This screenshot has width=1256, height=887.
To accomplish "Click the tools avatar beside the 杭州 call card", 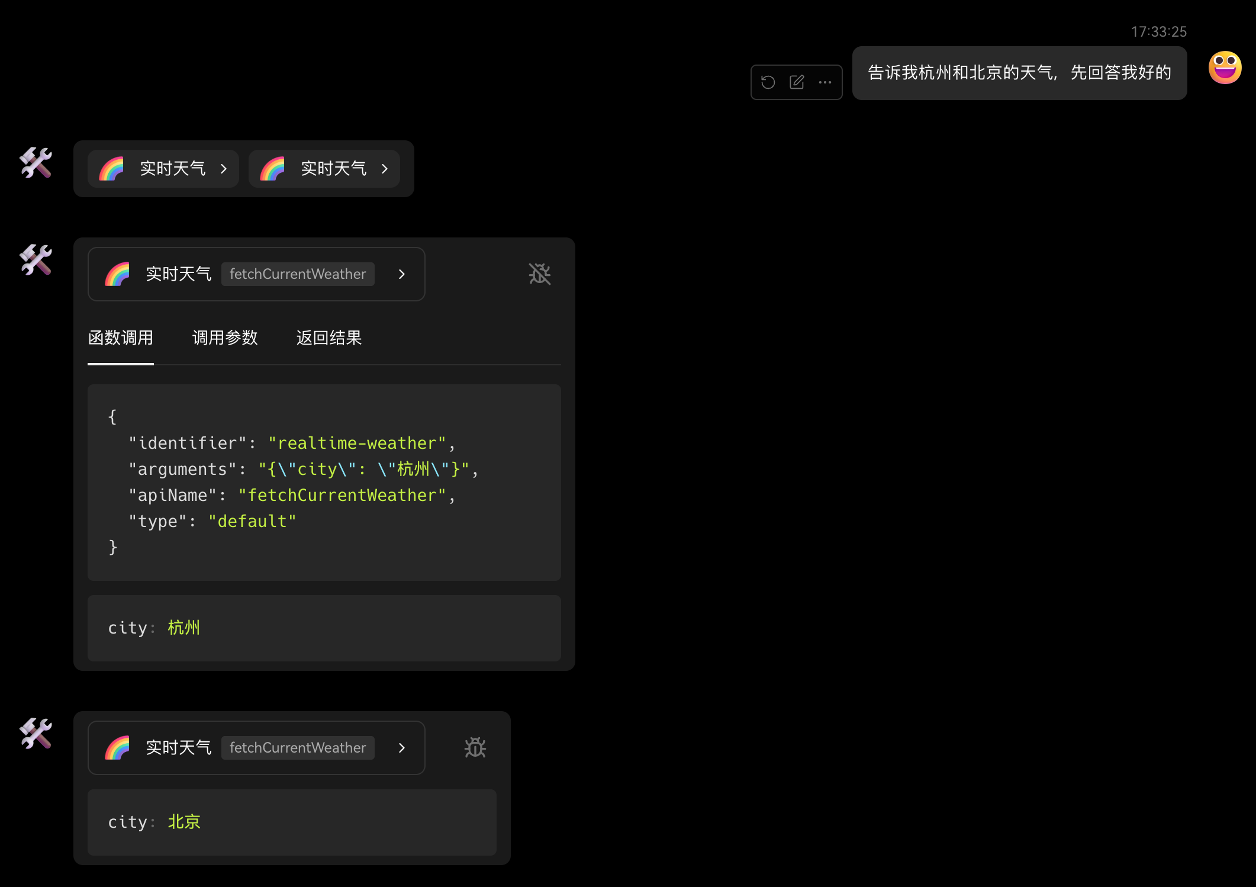I will click(36, 260).
